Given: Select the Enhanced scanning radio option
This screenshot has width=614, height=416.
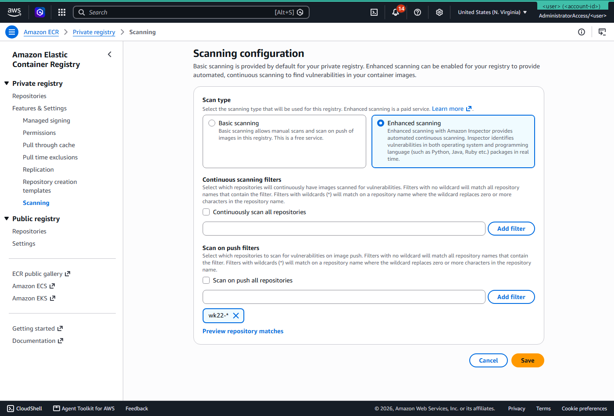Looking at the screenshot, I should (x=381, y=123).
